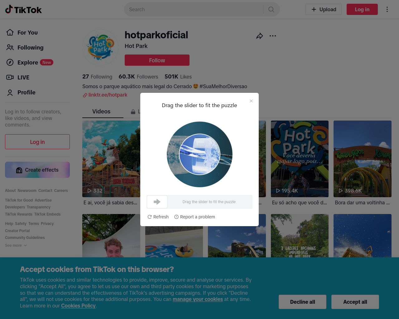Open the profile more-actions ellipsis
The width and height of the screenshot is (399, 319).
[273, 36]
